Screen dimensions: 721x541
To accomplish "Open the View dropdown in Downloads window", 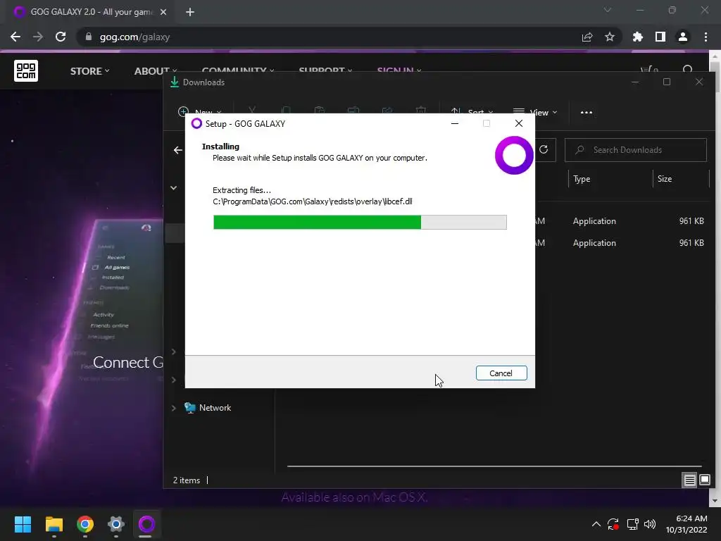I will coord(535,112).
